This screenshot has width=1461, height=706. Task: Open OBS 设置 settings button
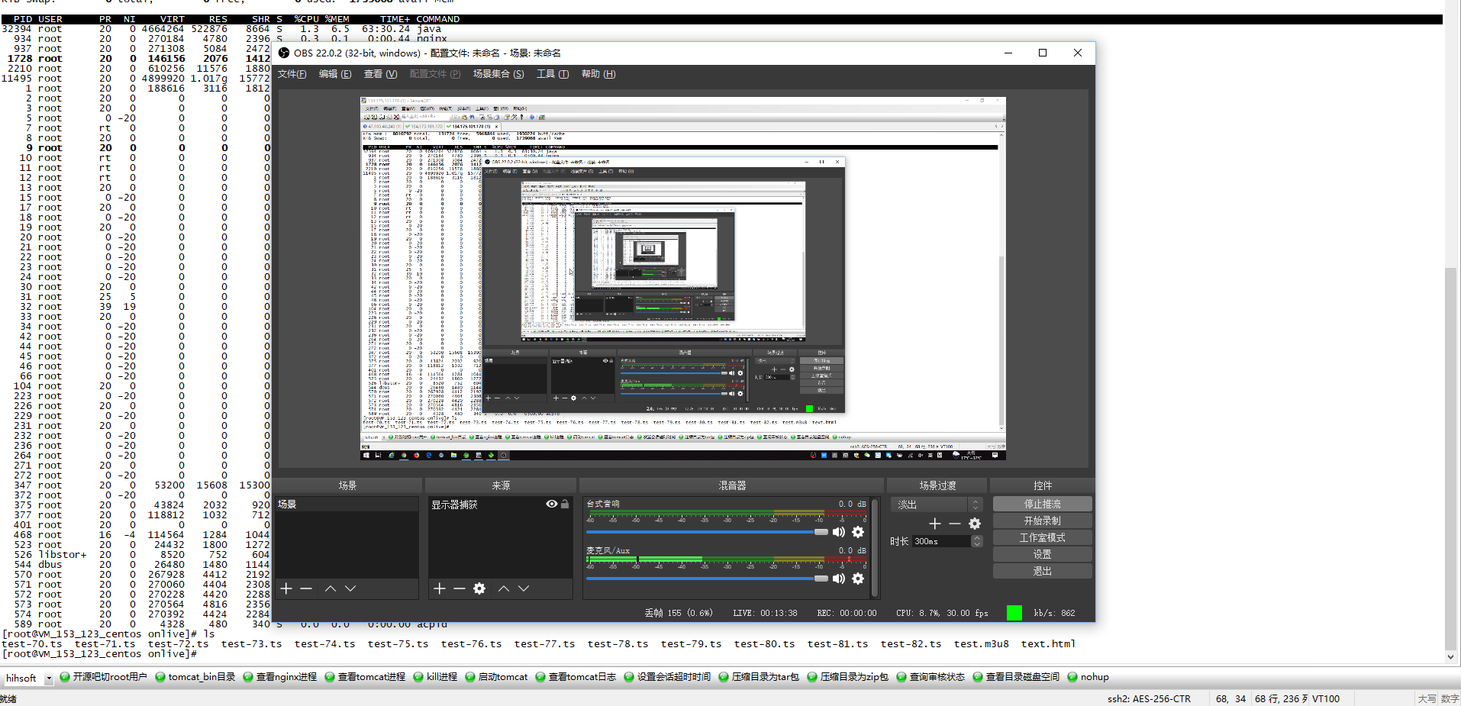[1042, 554]
